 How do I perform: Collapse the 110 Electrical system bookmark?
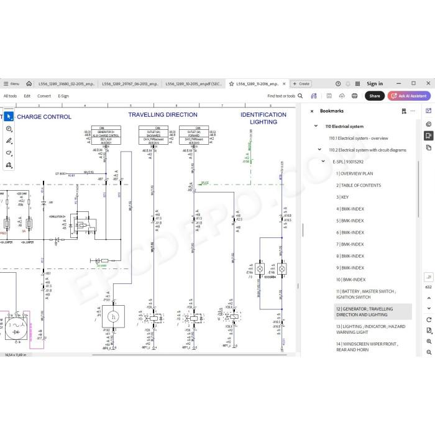(x=316, y=126)
